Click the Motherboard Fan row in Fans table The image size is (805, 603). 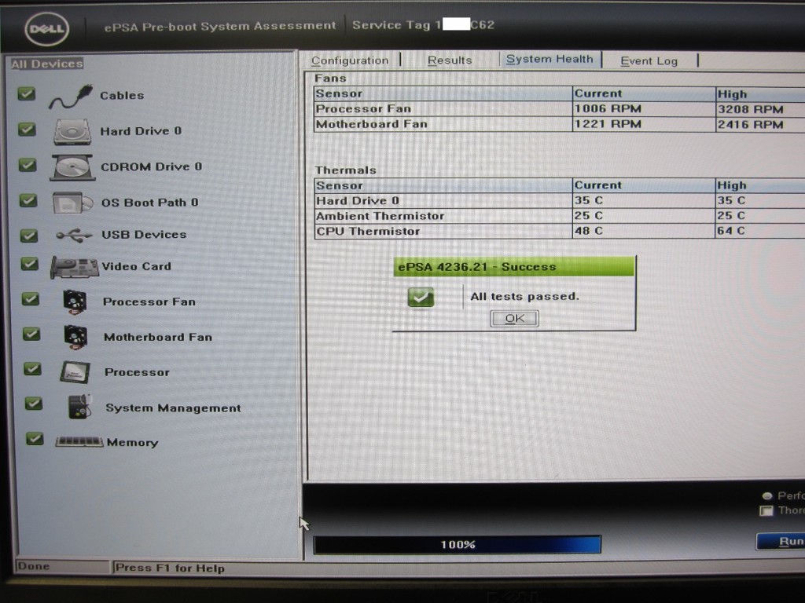tap(559, 124)
